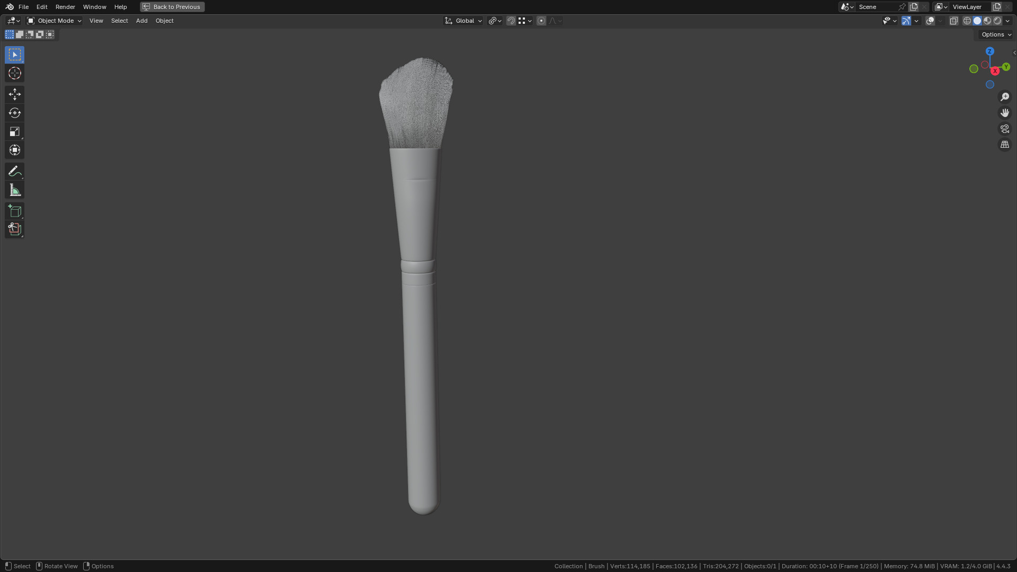Select the Select Box tool
Viewport: 1017px width, 572px height.
coord(14,55)
